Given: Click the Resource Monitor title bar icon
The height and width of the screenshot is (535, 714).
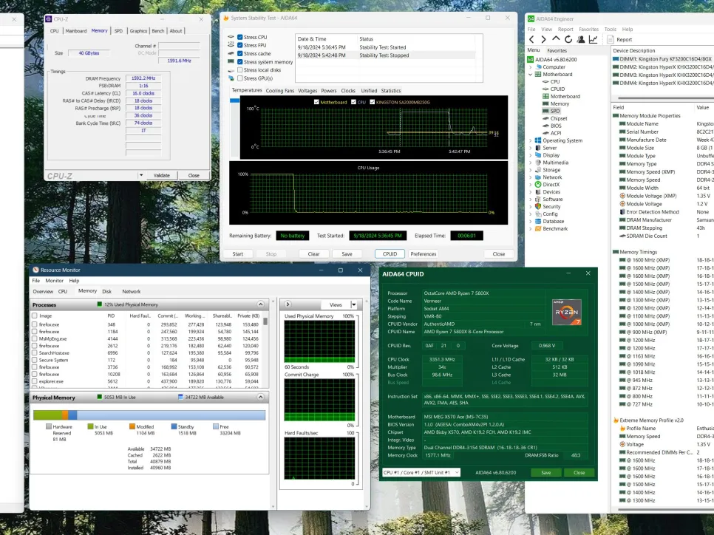Looking at the screenshot, I should 35,270.
